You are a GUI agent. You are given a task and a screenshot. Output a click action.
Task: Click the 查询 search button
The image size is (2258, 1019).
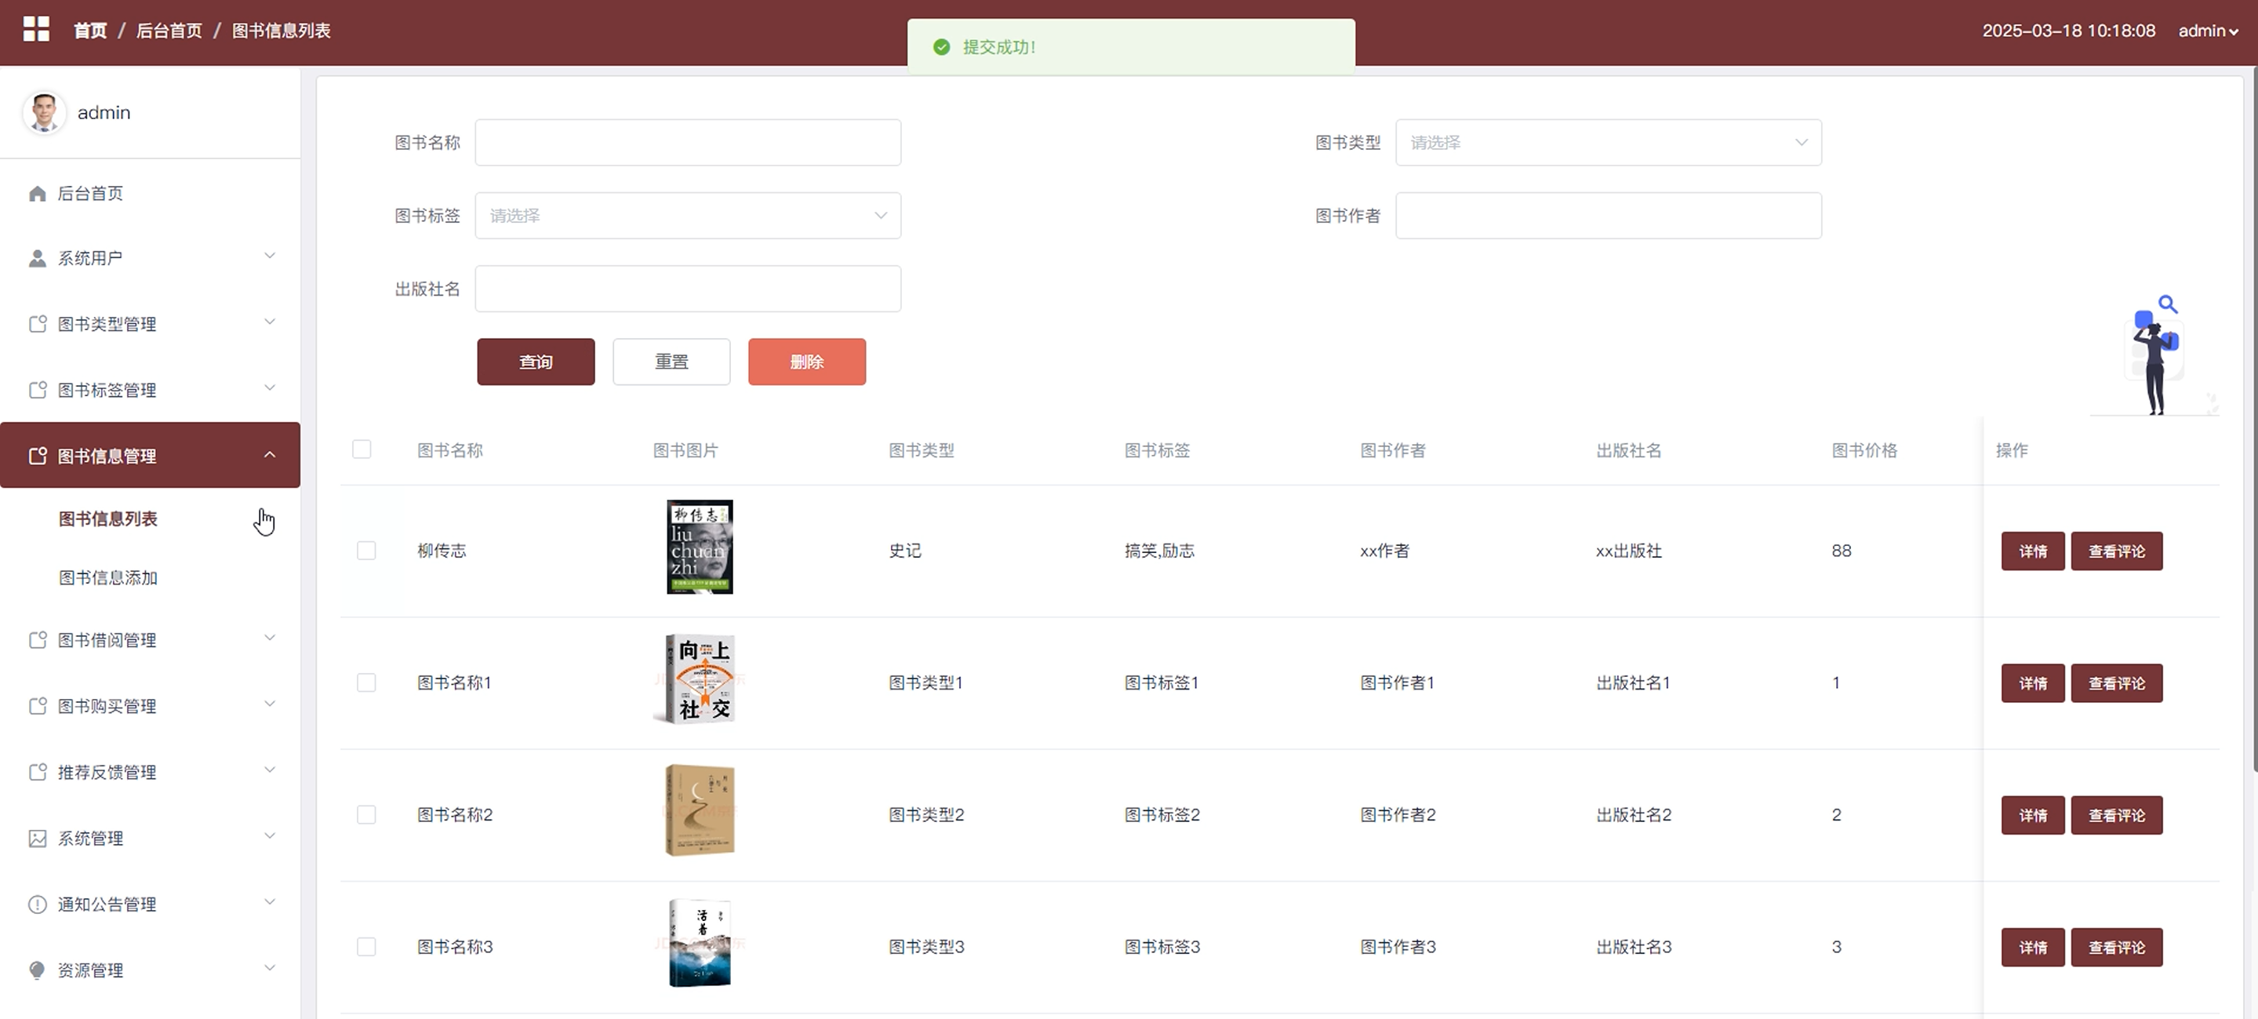(x=536, y=362)
